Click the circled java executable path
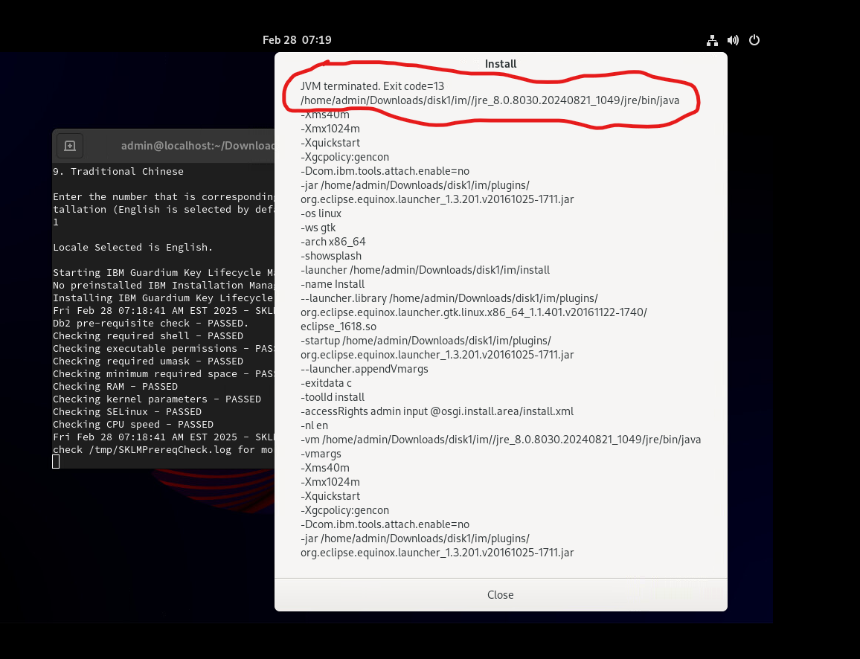Screen dimensions: 860x659 point(491,100)
